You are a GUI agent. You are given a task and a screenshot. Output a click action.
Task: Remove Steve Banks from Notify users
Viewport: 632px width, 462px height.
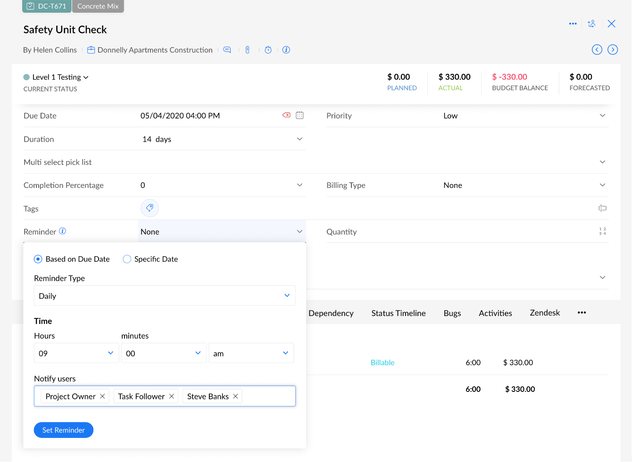(235, 396)
